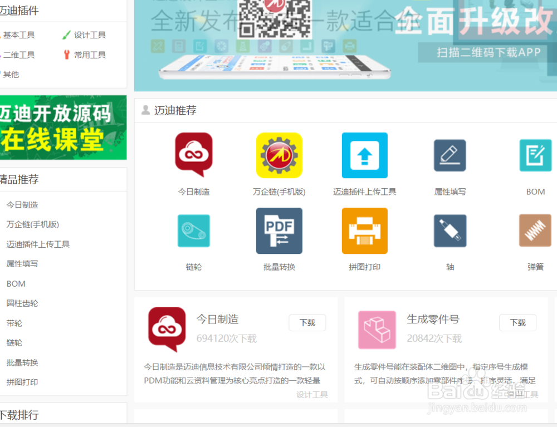This screenshot has height=427, width=557.
Task: Click the 扫描二维码下载APP banner label
Action: [x=488, y=52]
